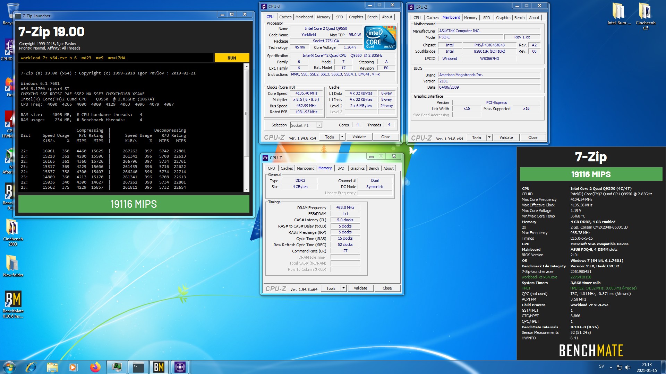Click the benchmark command line input field

tap(116, 58)
